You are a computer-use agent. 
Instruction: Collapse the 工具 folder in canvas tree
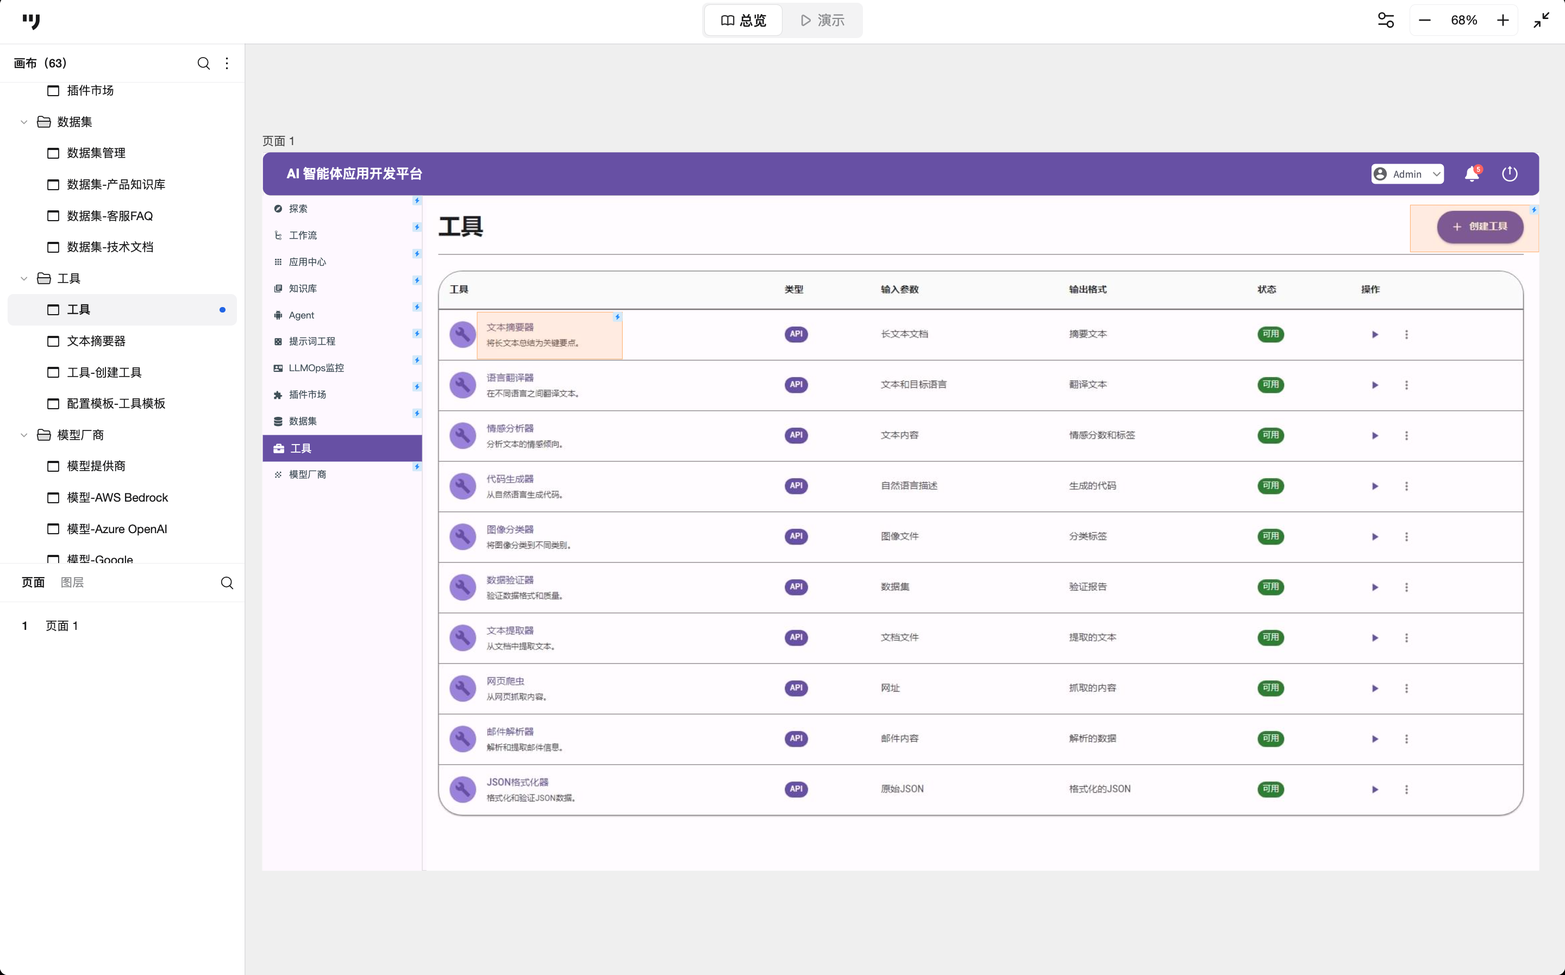24,279
